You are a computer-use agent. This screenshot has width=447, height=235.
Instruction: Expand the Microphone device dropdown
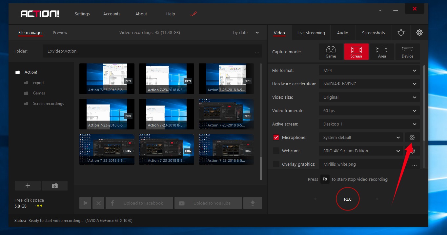point(361,138)
